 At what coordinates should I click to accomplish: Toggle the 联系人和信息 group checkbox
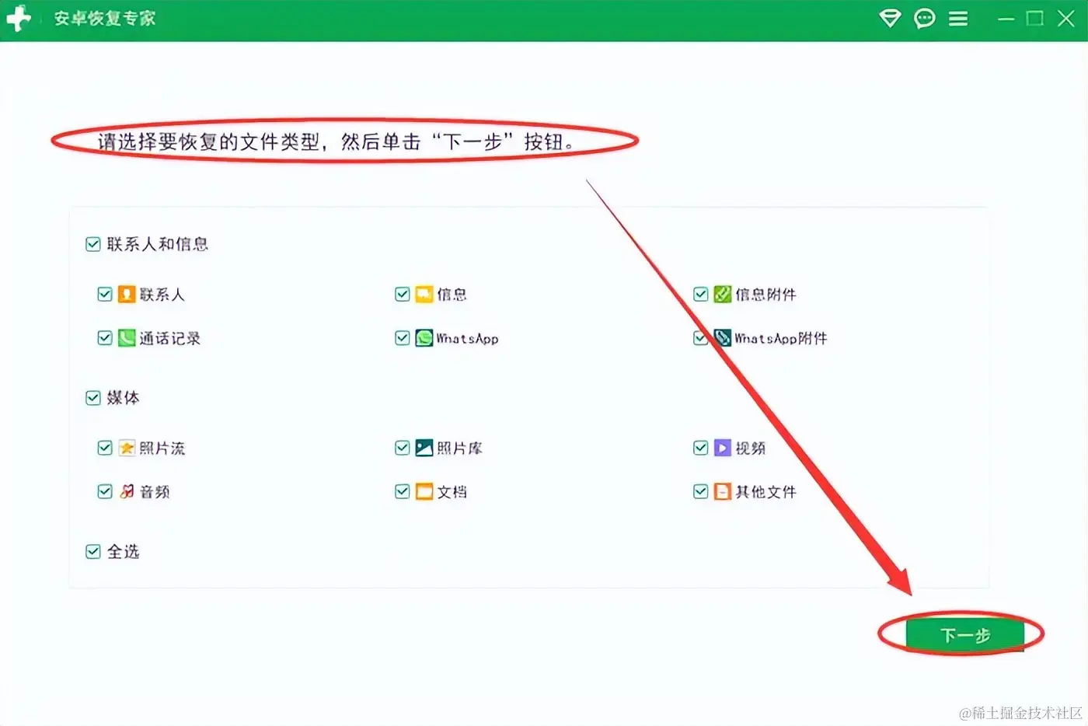point(93,244)
